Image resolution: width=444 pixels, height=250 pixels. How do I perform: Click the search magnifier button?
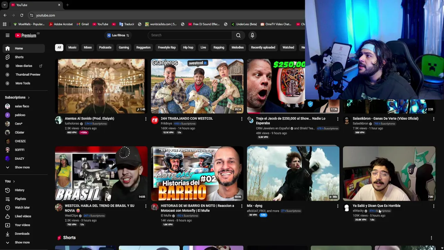[x=238, y=35]
